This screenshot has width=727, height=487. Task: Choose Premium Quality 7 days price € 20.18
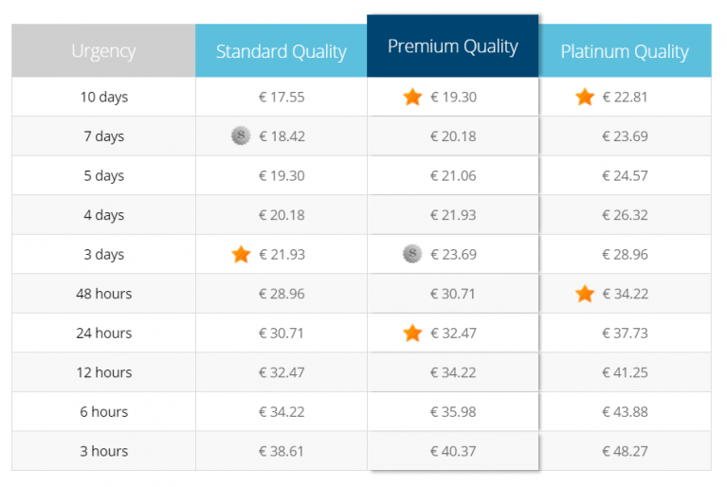pos(453,136)
